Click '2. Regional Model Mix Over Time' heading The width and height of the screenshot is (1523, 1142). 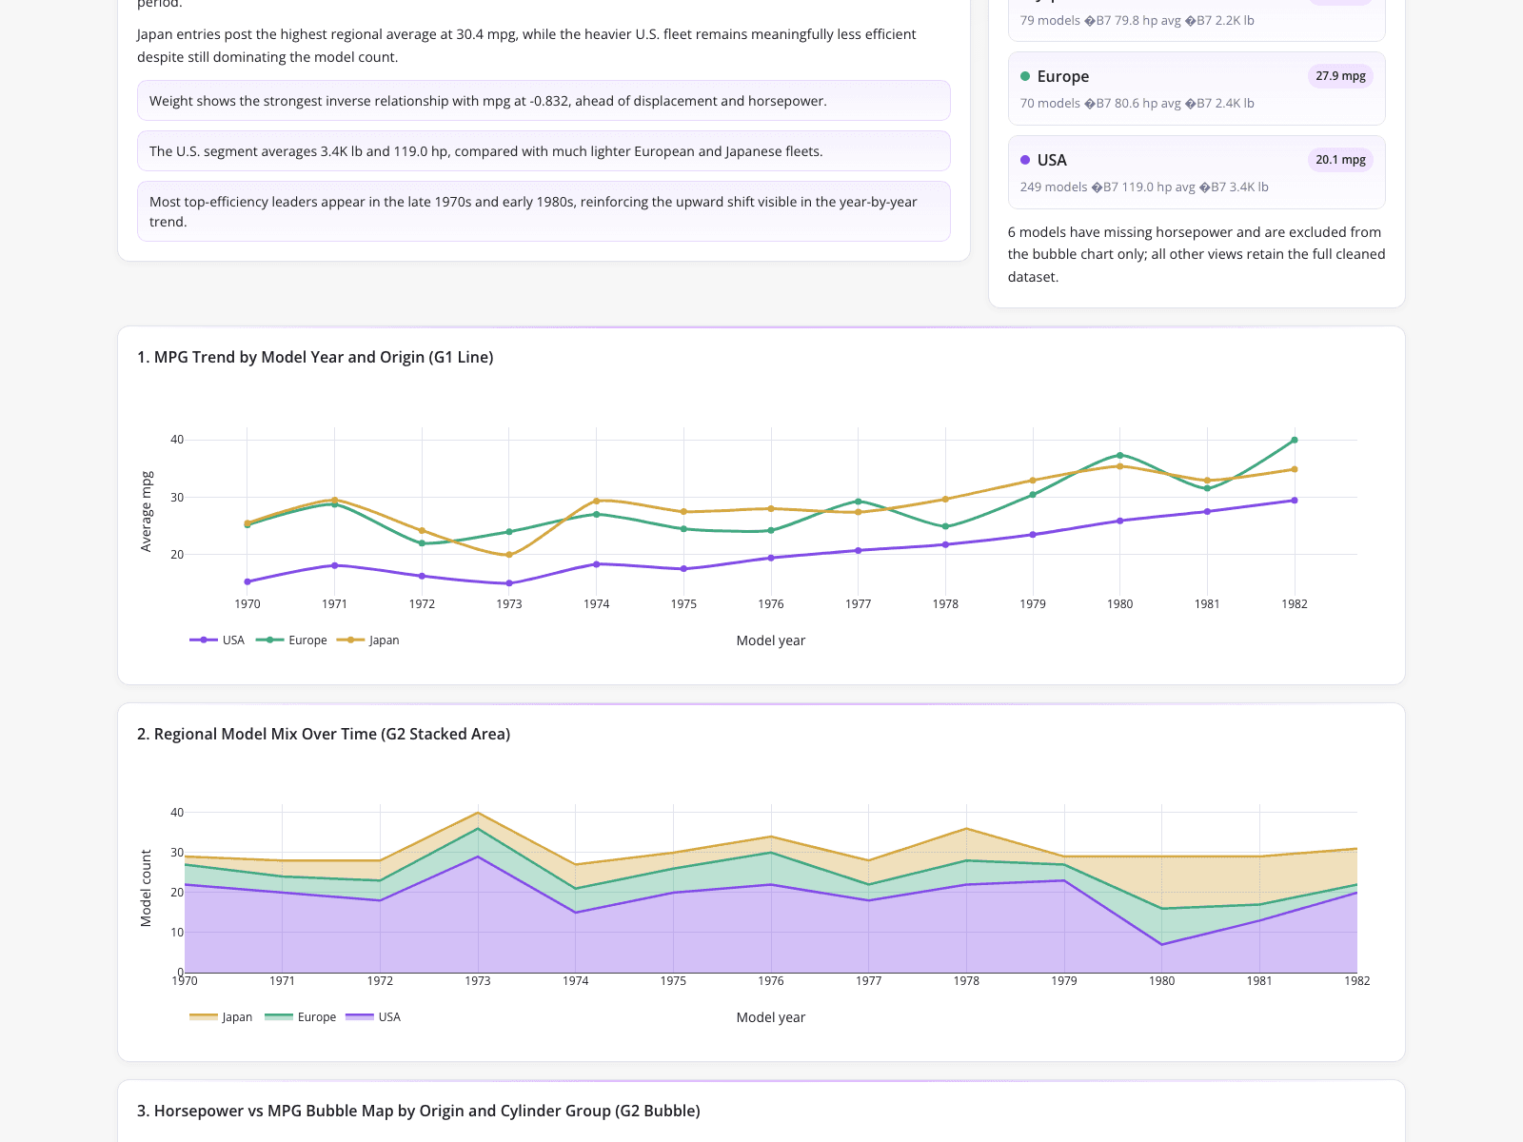click(324, 734)
